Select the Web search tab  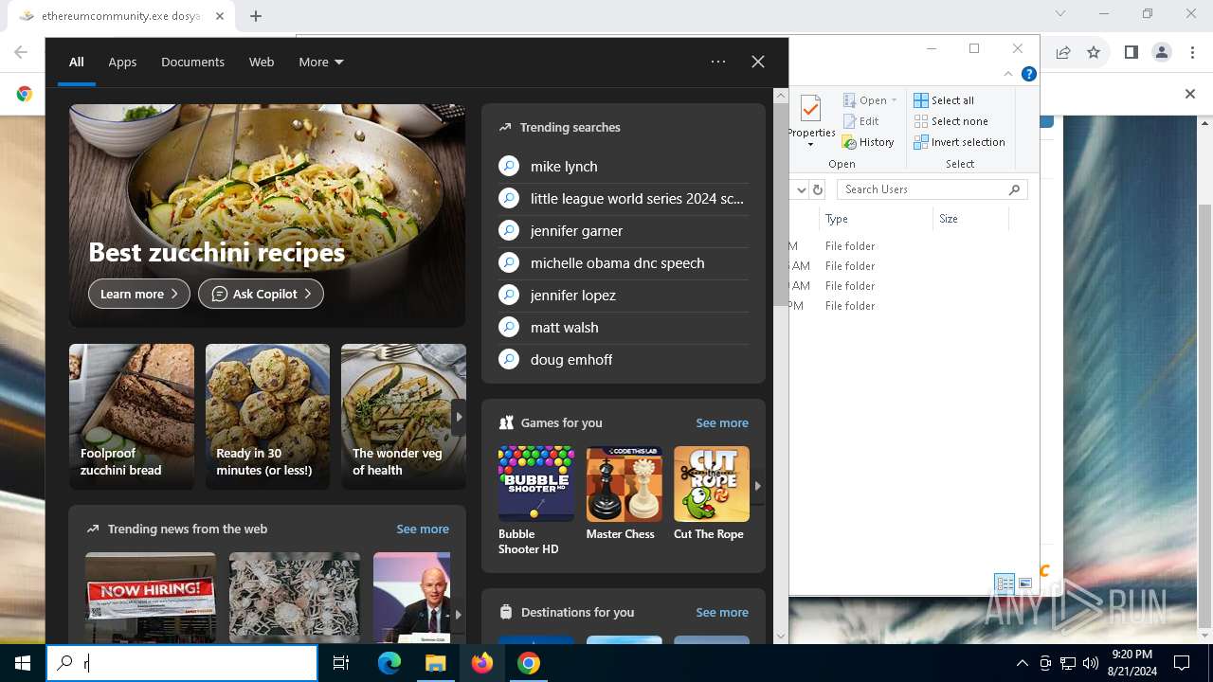pyautogui.click(x=262, y=62)
